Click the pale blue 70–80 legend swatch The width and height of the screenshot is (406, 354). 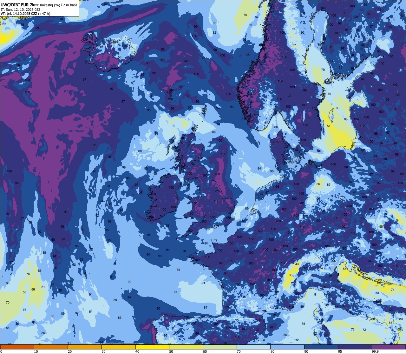coord(253,347)
